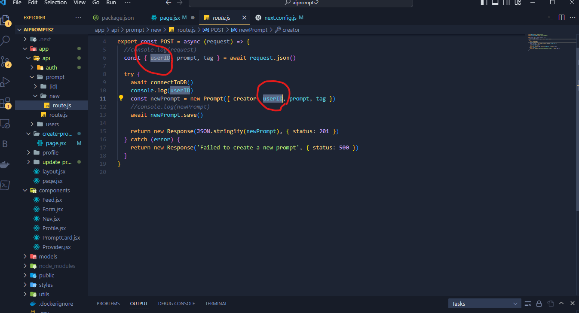Open the Extensions view
This screenshot has width=579, height=313.
(x=6, y=102)
